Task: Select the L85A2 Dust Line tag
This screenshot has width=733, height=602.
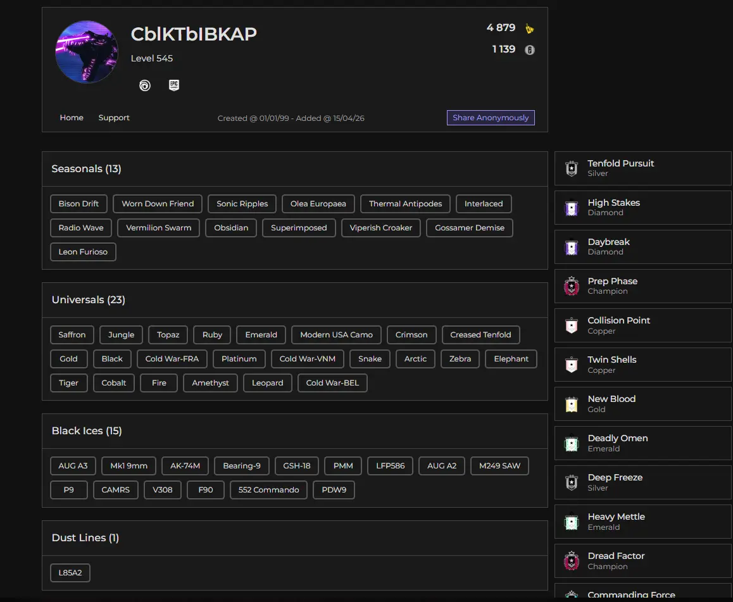Action: tap(70, 573)
